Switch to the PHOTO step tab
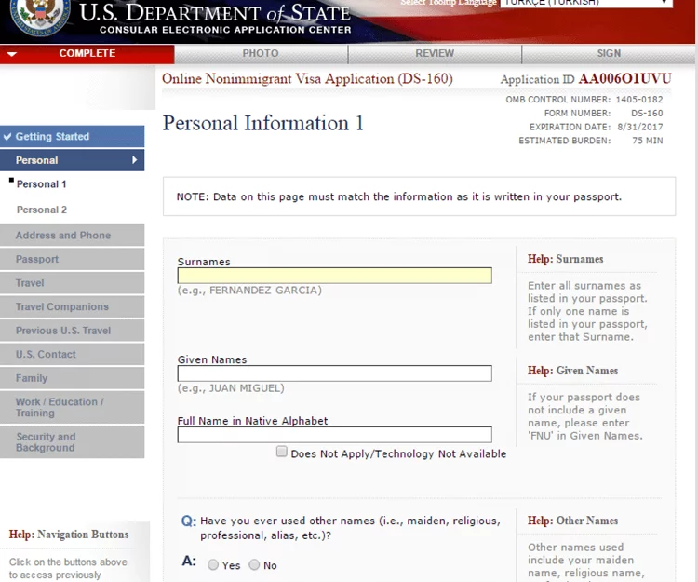This screenshot has width=698, height=582. [261, 54]
